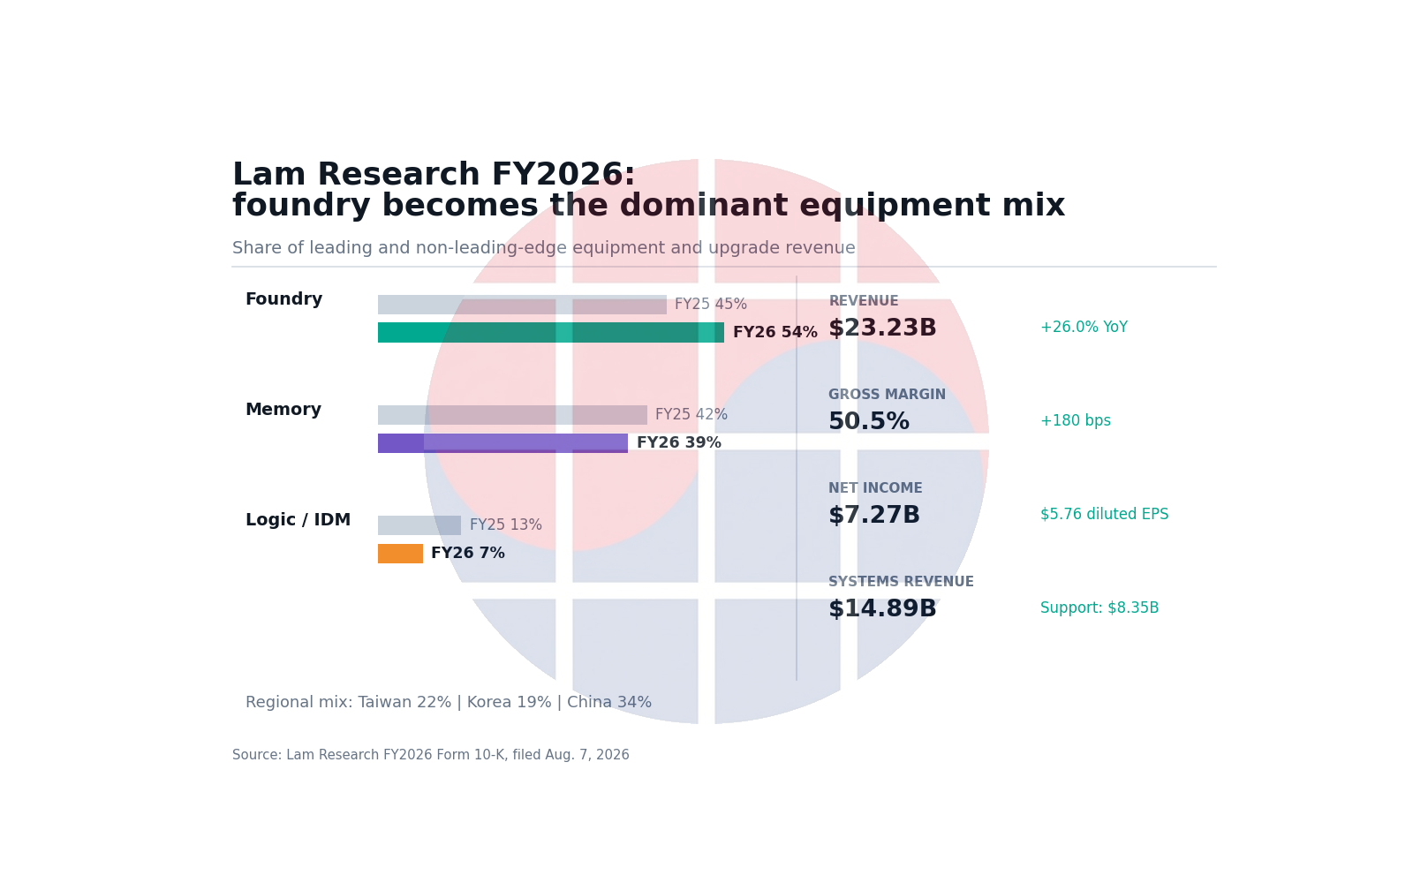Click the 'REVENUE' metric heading

[864, 302]
